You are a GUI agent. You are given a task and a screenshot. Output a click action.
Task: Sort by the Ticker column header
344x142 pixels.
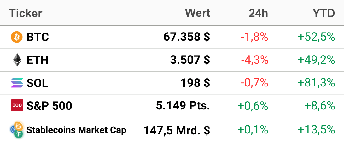[26, 13]
